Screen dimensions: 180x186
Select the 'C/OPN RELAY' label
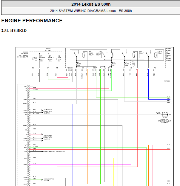[x=160, y=52]
